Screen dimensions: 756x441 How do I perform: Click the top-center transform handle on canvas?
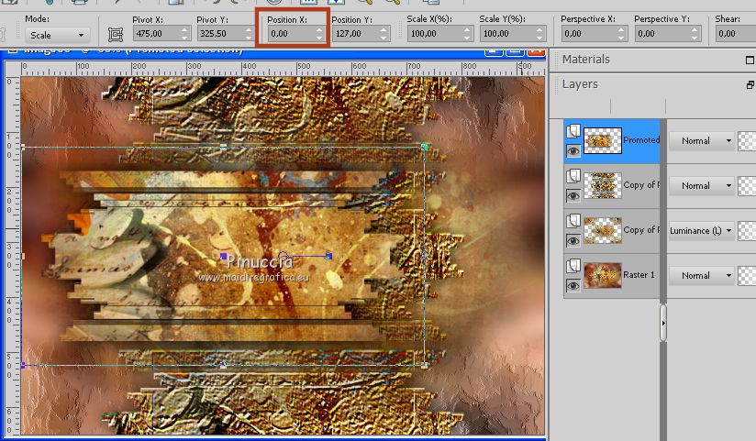point(224,147)
